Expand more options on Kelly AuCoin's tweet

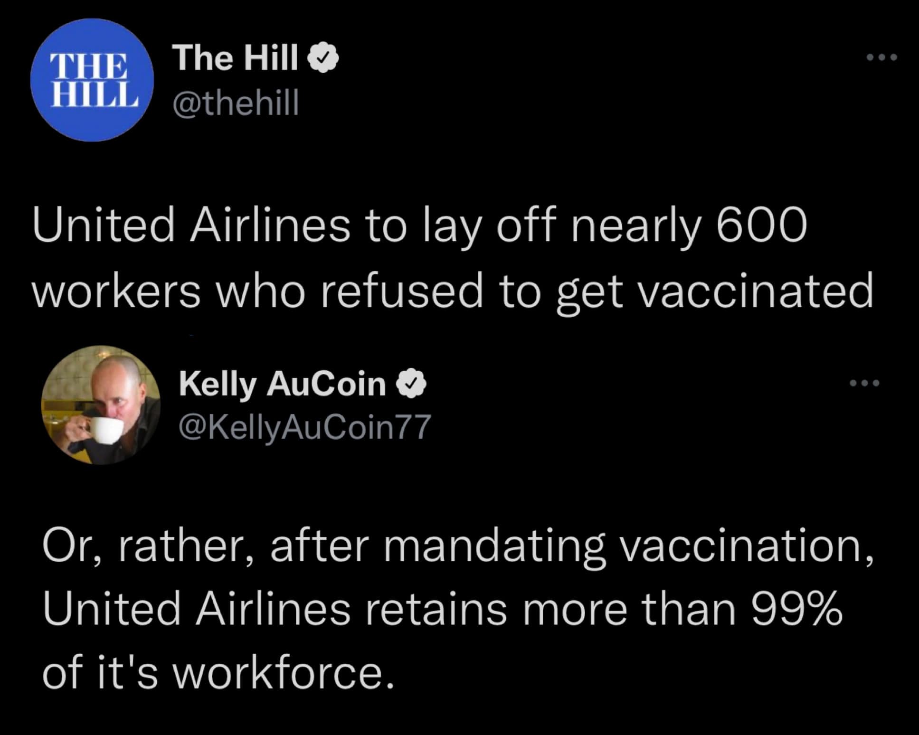click(x=865, y=383)
